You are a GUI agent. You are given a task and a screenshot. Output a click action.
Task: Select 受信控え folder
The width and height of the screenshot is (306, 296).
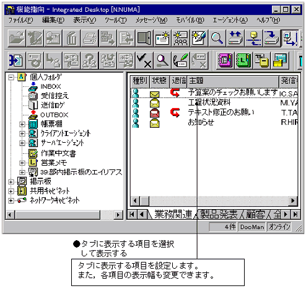55,96
